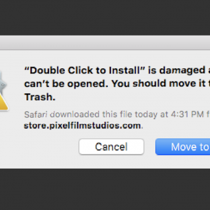This screenshot has height=210, width=210.
Task: Click the dialog's gray title bar
Action: click(x=105, y=43)
